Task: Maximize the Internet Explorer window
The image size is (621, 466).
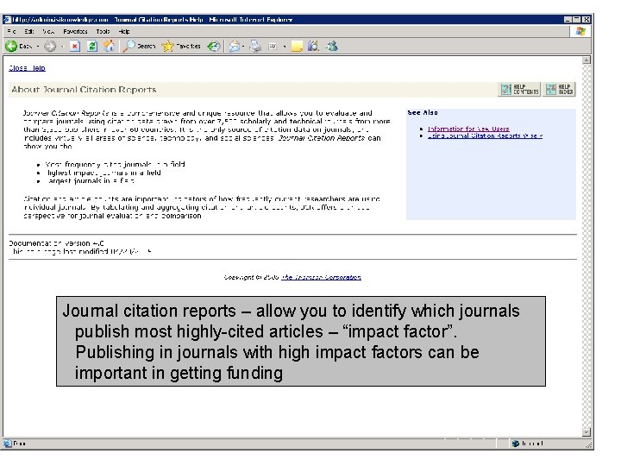Action: point(577,19)
